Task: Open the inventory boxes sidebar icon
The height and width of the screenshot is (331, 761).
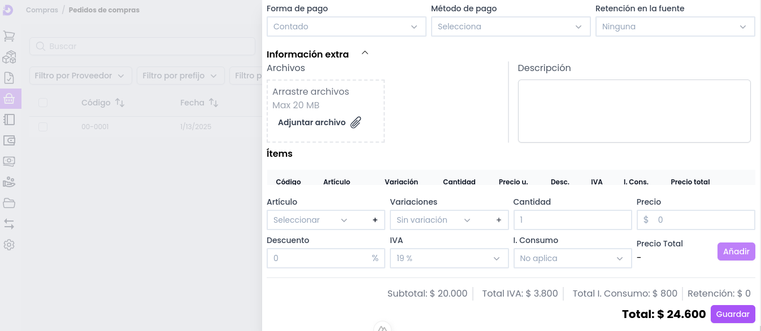Action: [9, 57]
